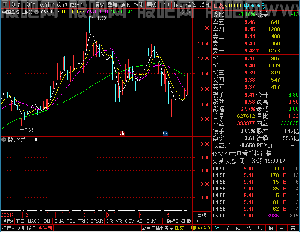Select the 主 tab in bottom right
The width and height of the screenshot is (300, 232).
point(282,228)
